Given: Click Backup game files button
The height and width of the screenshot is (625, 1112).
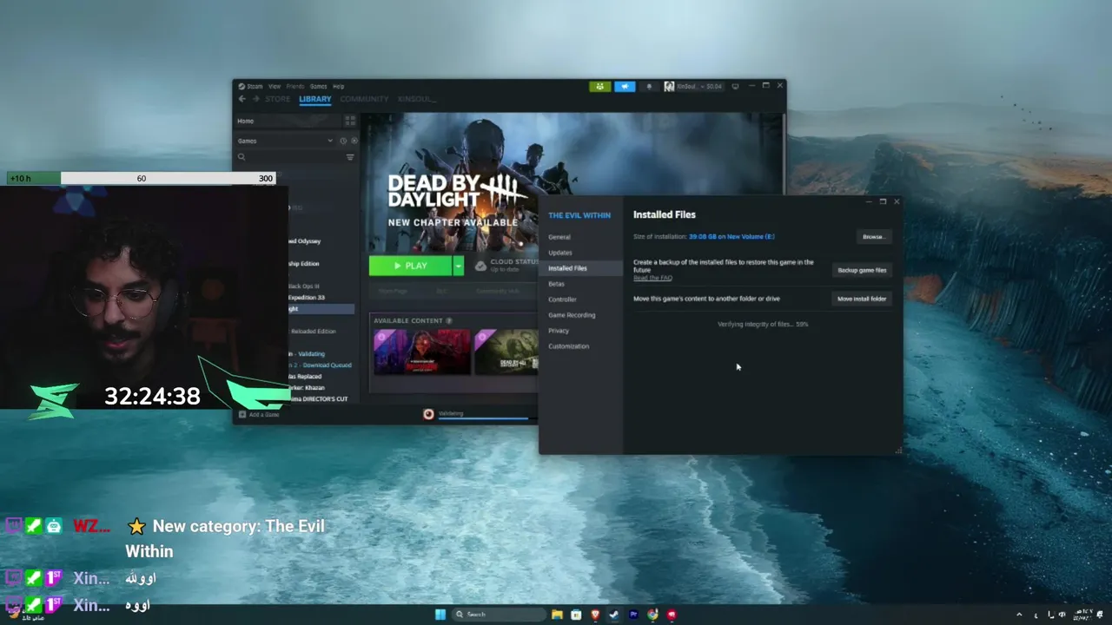Looking at the screenshot, I should pos(862,270).
